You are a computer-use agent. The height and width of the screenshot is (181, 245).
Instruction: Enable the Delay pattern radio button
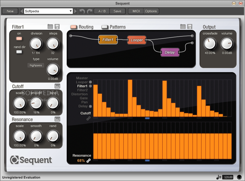pyautogui.click(x=90, y=106)
